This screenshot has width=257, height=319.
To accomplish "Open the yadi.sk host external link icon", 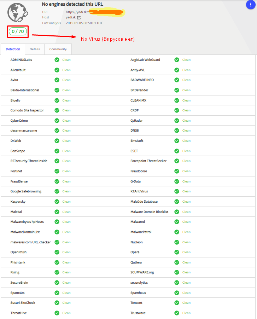I will point(79,17).
